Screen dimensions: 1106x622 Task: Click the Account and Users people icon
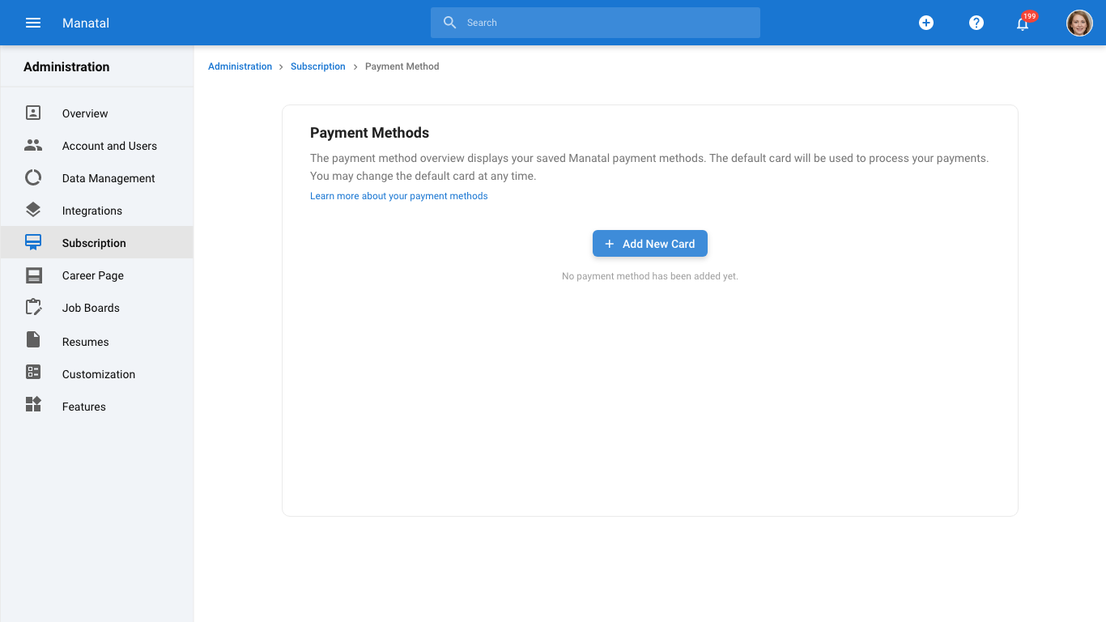pos(33,145)
